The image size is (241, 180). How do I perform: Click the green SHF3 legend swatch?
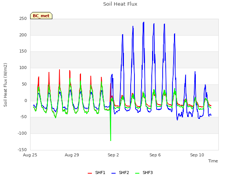(137, 173)
